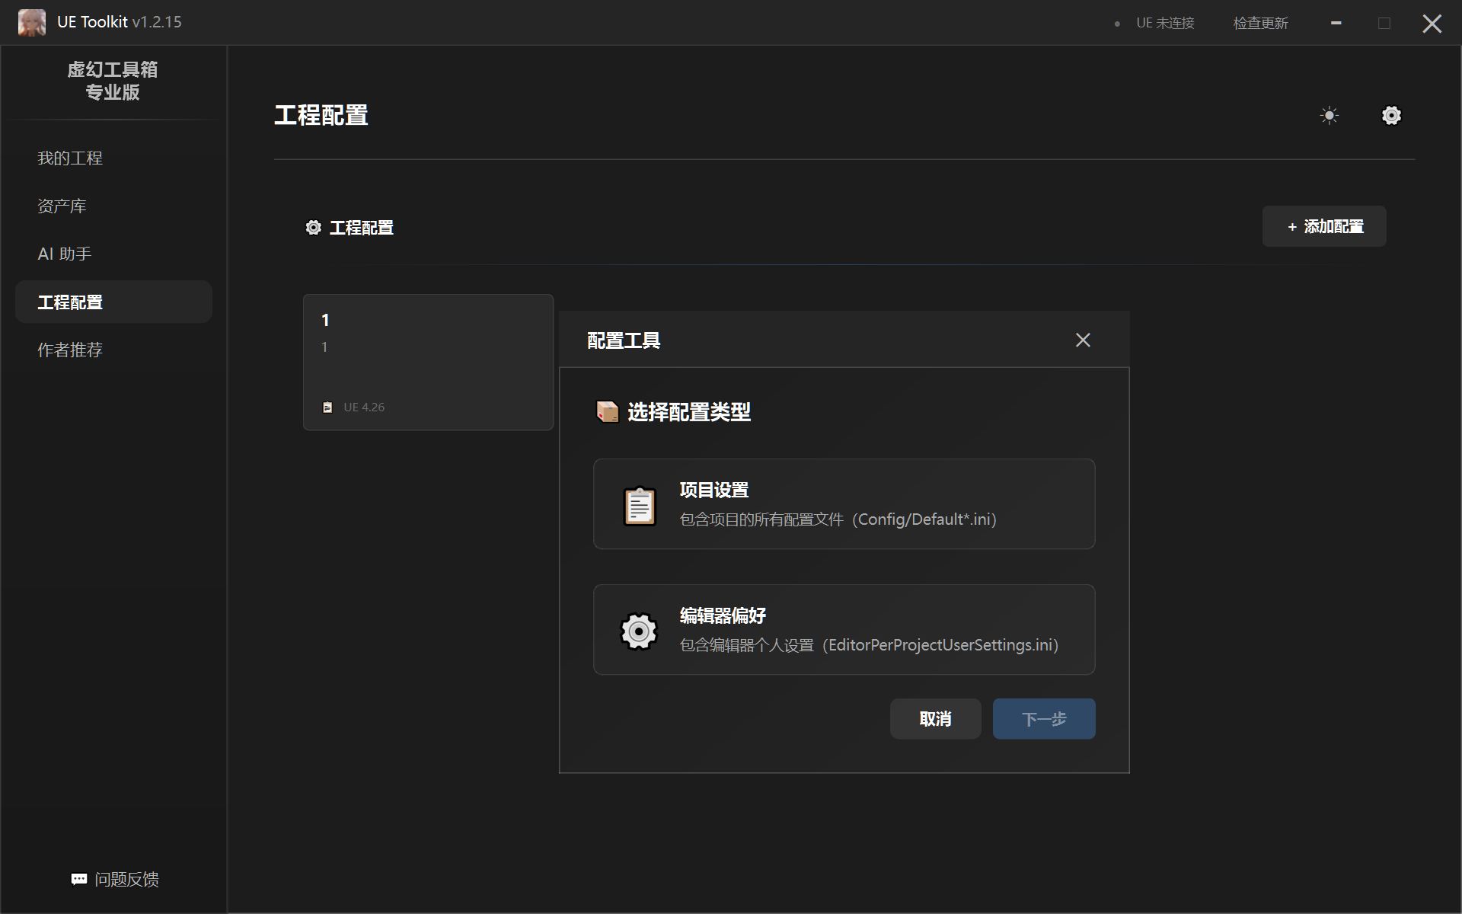This screenshot has width=1462, height=914.
Task: Click the clipboard icon in 项目设置
Action: 640,505
